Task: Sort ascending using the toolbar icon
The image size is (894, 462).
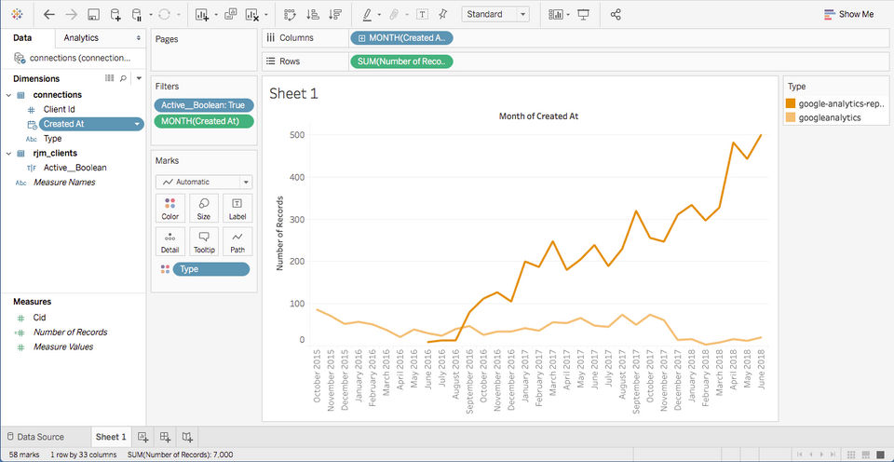Action: pos(312,15)
